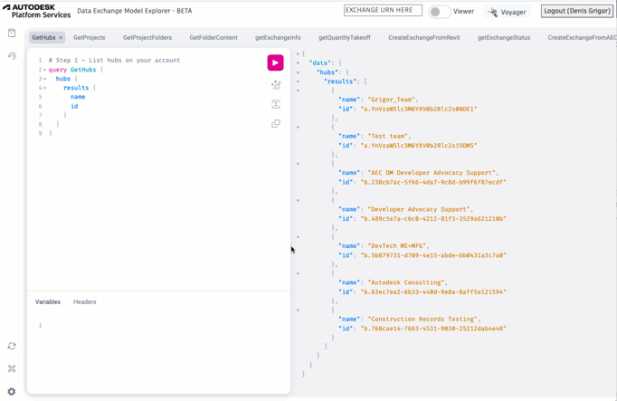Open the documentation explorer icon in sidebar
This screenshot has height=401, width=617.
(12, 33)
